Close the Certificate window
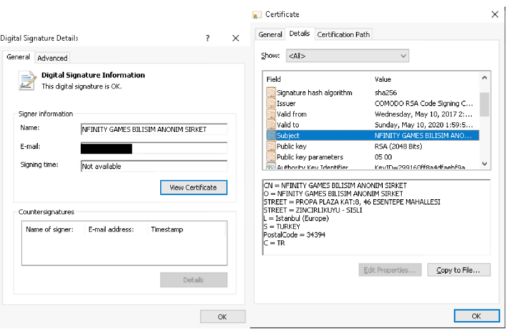The image size is (509, 335). [495, 14]
